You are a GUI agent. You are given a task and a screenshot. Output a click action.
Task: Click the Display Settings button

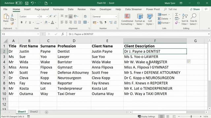click(146, 116)
